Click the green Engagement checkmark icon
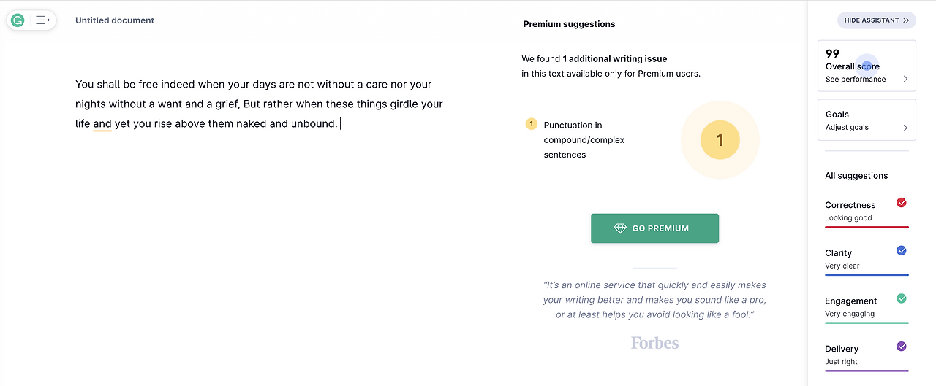 pos(902,298)
